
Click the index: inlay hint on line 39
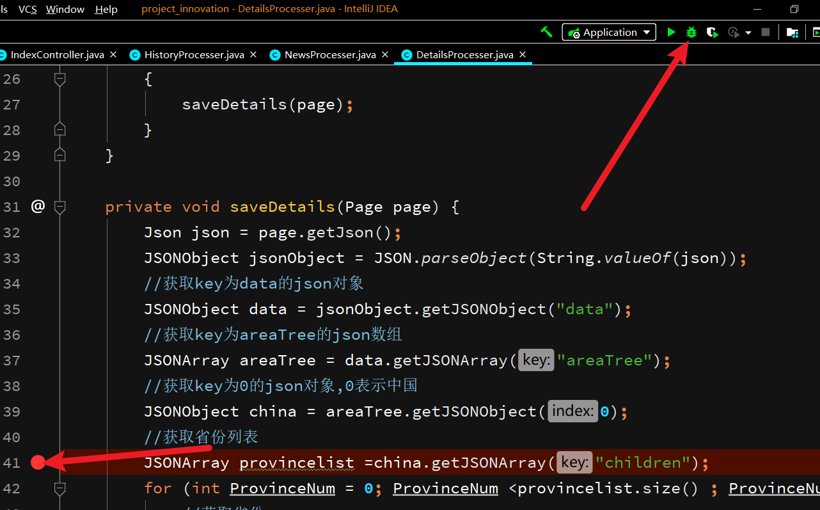click(x=572, y=411)
